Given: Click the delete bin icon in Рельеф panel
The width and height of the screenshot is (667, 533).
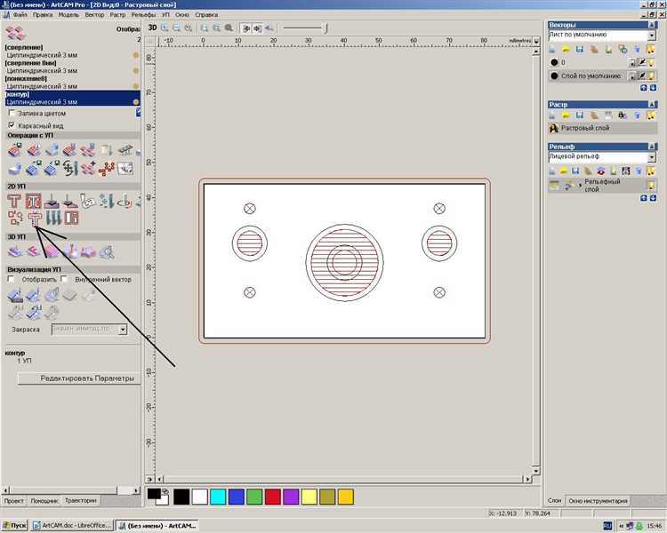Looking at the screenshot, I should click(x=639, y=171).
